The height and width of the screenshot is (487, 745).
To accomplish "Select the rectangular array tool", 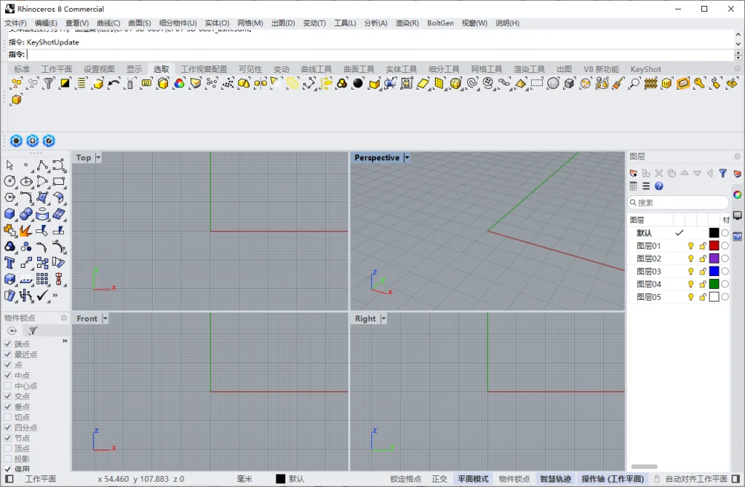I will pos(42,279).
